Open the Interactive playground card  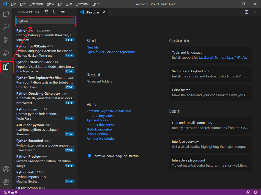[x=210, y=163]
